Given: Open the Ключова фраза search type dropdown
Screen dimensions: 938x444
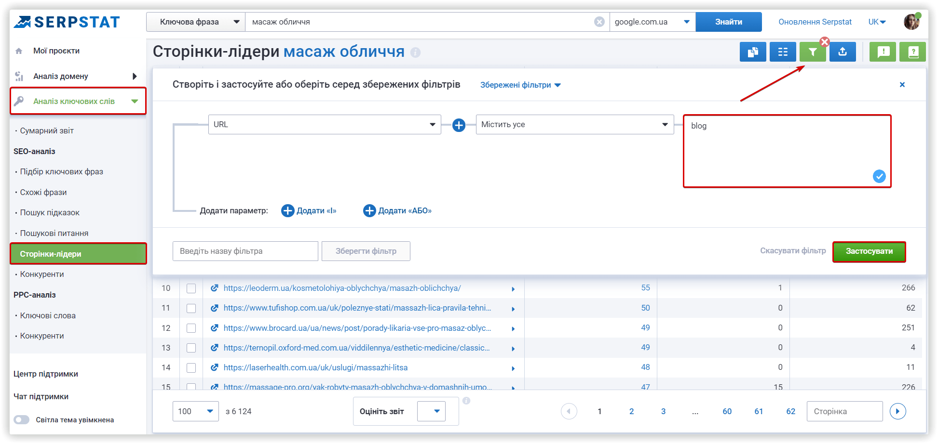Looking at the screenshot, I should [x=196, y=22].
